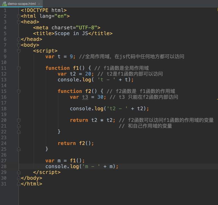Click the closing '</body>' tag
Viewport: 218px width, 205px height.
tap(32, 178)
